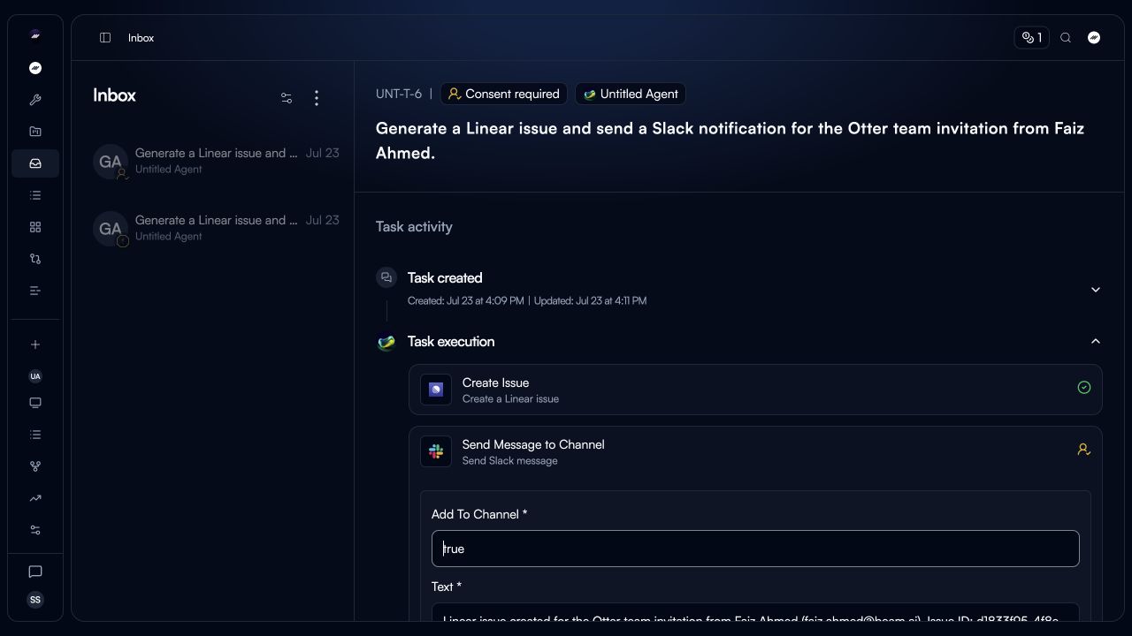Click the GA avatar of first inbox item
The width and height of the screenshot is (1132, 636).
(x=111, y=162)
